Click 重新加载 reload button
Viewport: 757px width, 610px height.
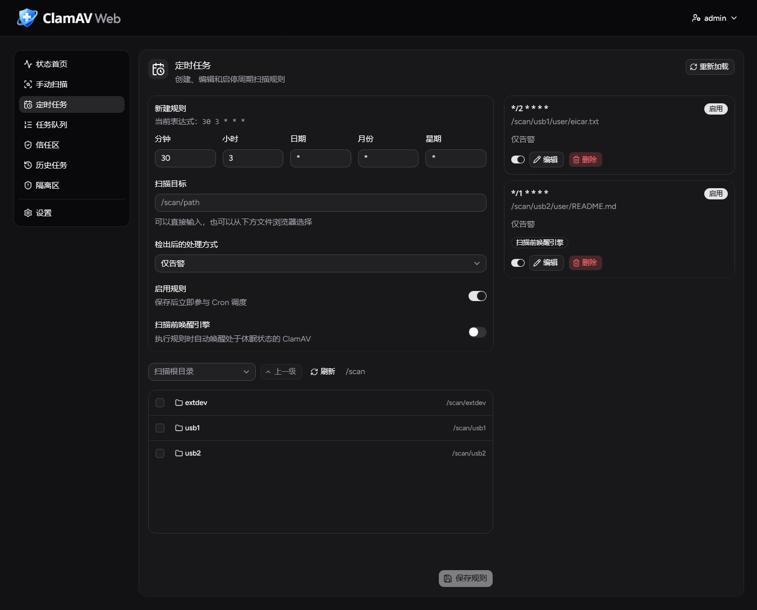(710, 67)
